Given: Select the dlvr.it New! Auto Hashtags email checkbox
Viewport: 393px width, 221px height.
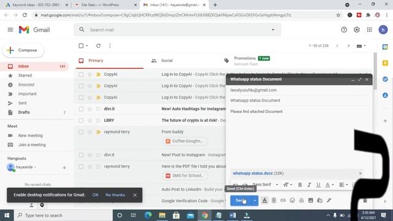Looking at the screenshot, I should [81, 109].
